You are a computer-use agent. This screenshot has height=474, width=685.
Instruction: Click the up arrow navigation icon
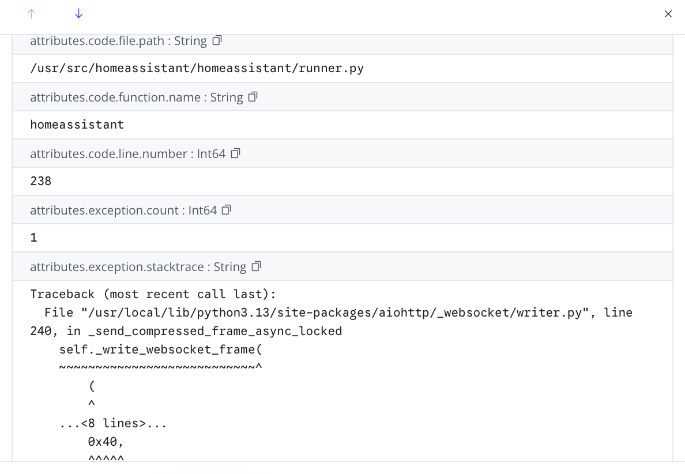(x=32, y=13)
